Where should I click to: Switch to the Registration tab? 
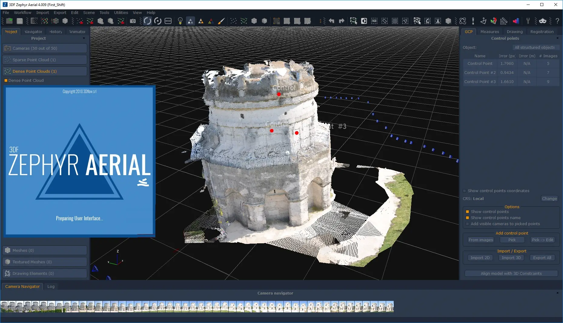coord(542,32)
